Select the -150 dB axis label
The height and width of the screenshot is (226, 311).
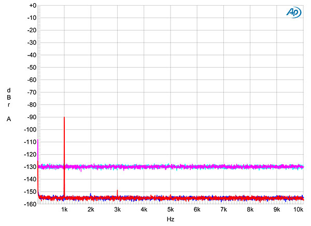(31, 192)
